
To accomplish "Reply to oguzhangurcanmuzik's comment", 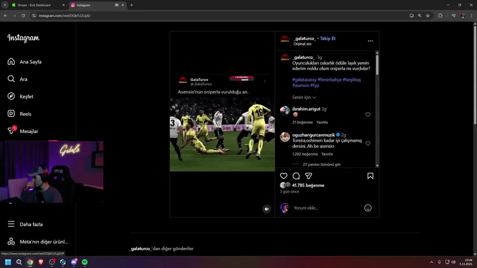I will [x=327, y=154].
